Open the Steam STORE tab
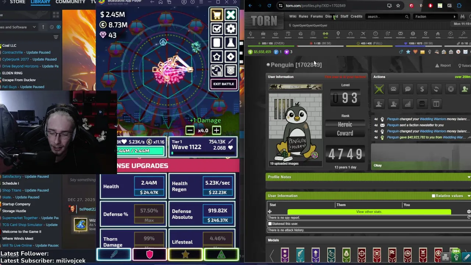Viewport: 471px width, 265px height. pos(18,2)
